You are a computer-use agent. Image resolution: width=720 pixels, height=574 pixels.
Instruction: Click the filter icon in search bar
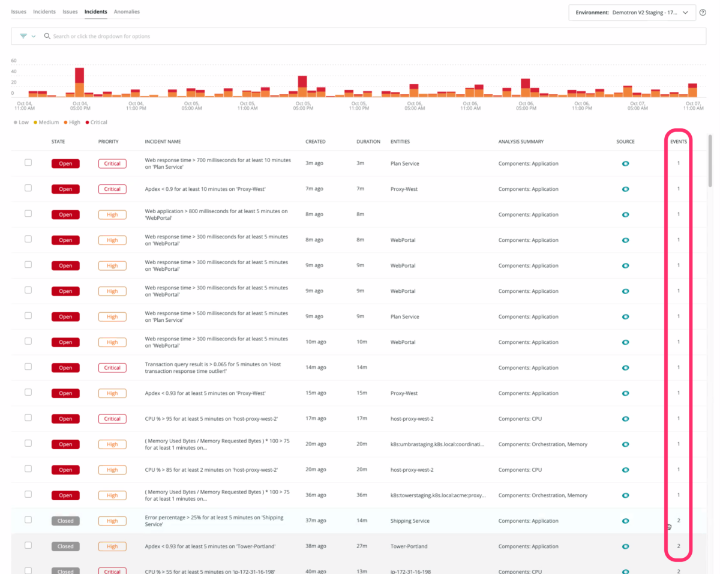click(x=23, y=36)
